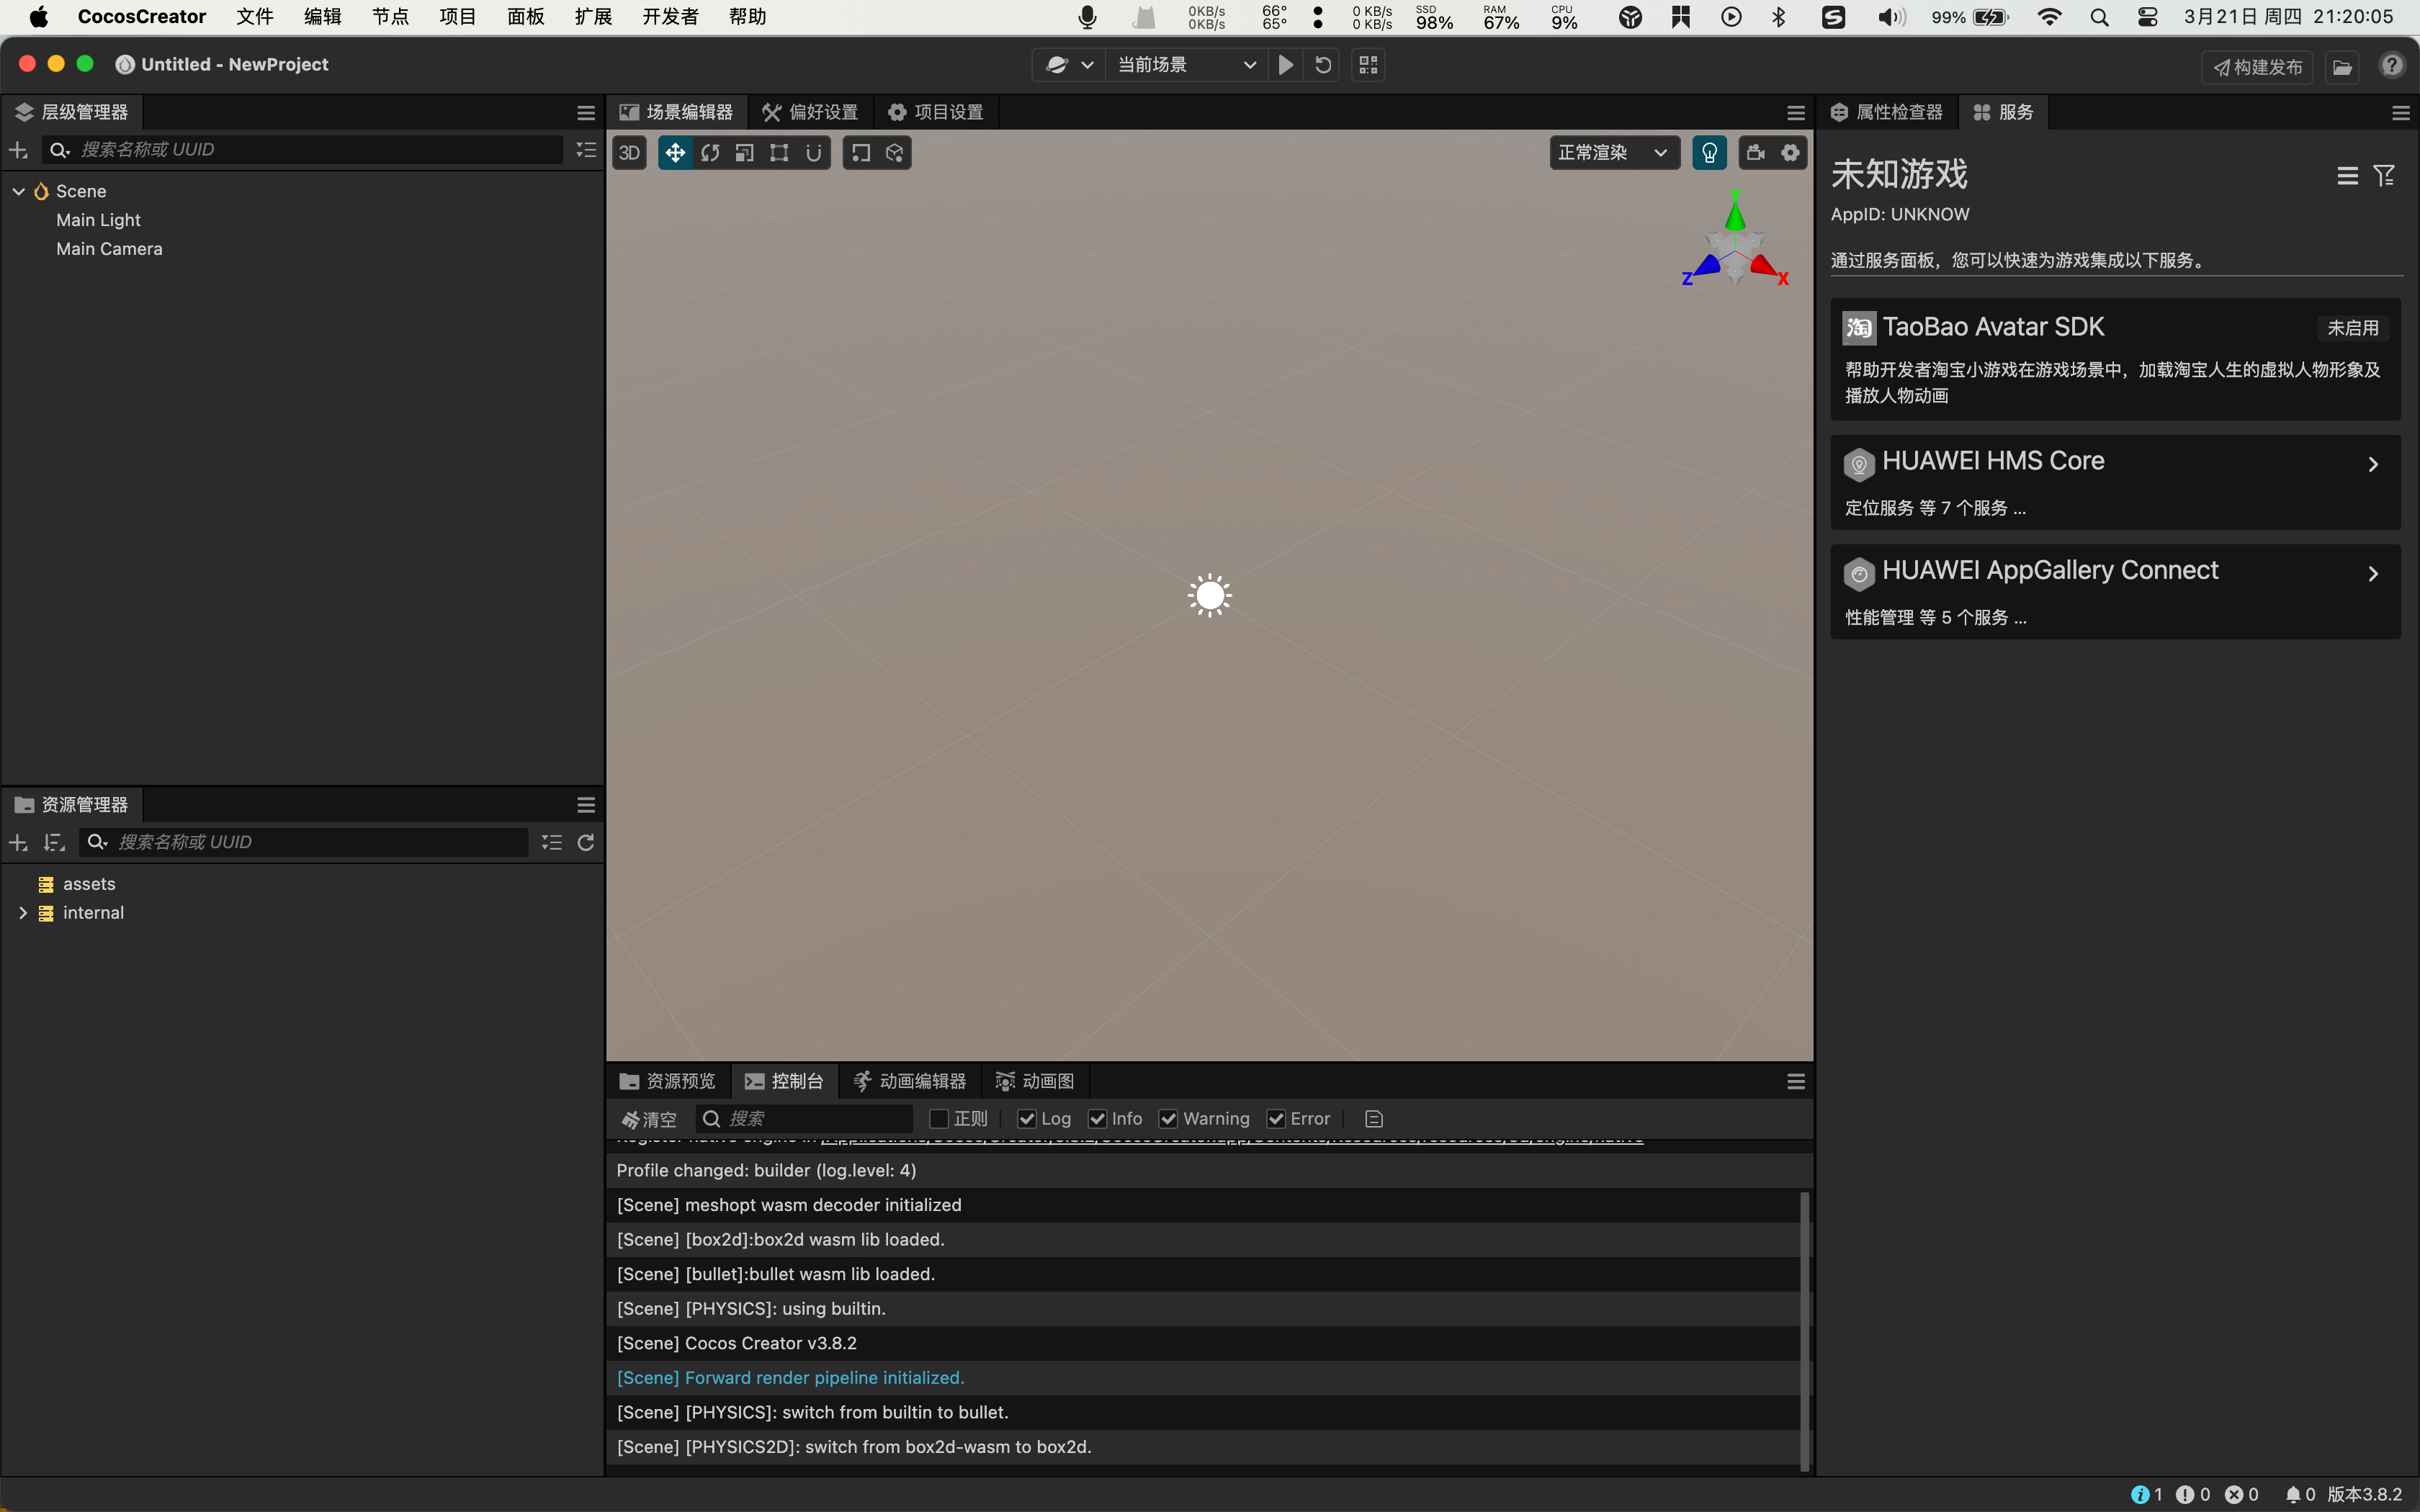The height and width of the screenshot is (1512, 2420).
Task: Toggle scene lighting bulb icon
Action: (x=1709, y=153)
